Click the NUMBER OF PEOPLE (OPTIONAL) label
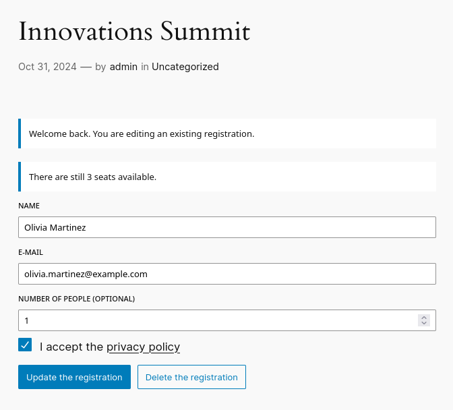The height and width of the screenshot is (410, 453). click(x=77, y=299)
